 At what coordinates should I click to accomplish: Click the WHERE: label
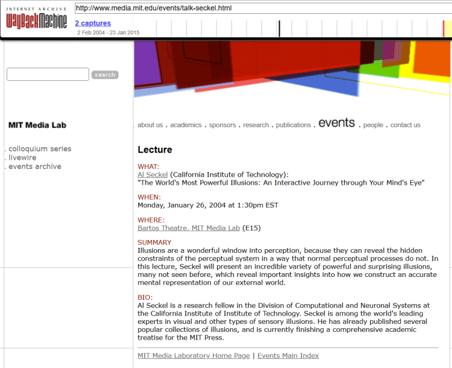(151, 220)
